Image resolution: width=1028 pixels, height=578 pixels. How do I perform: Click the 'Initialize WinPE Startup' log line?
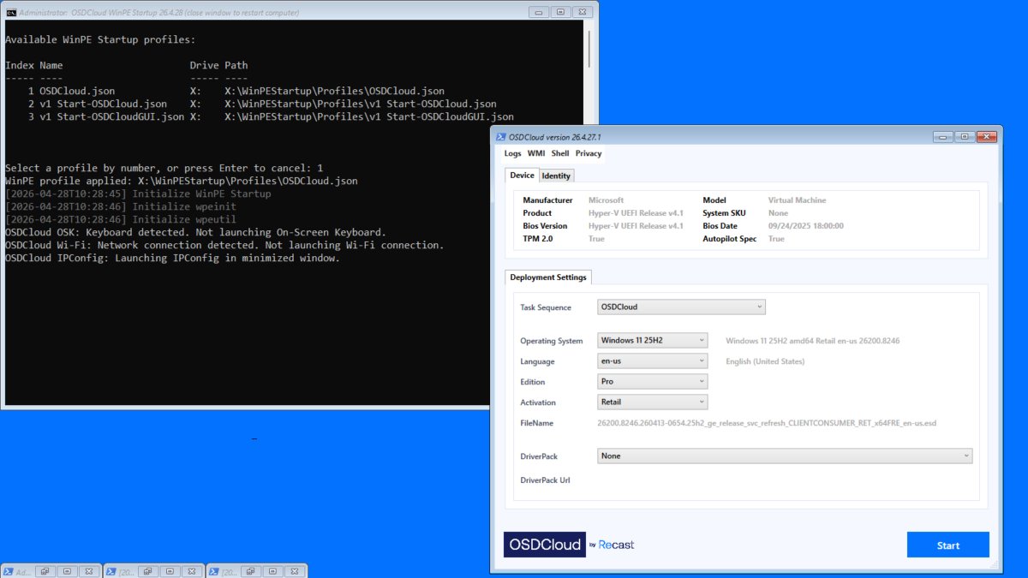pos(138,194)
